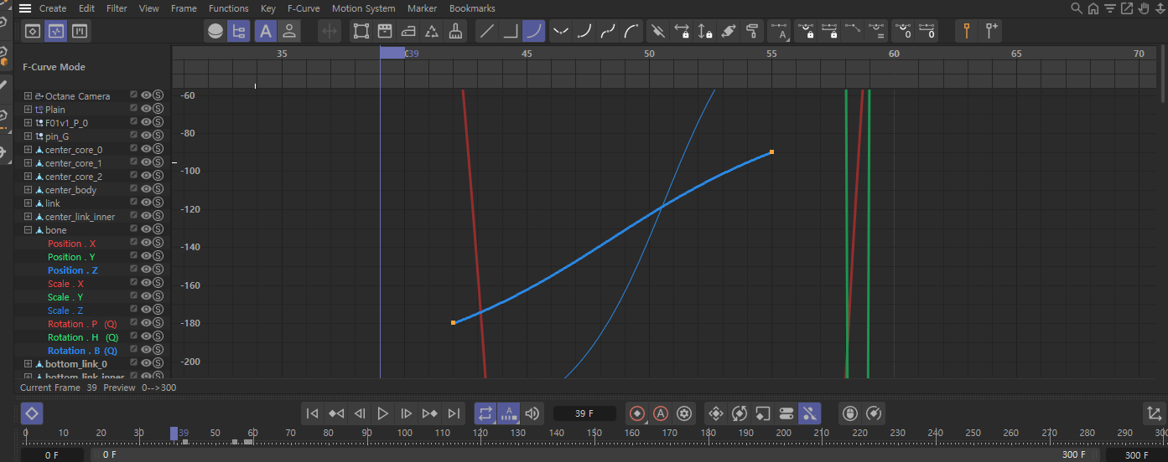Image resolution: width=1168 pixels, height=462 pixels.
Task: Click the current frame field showing 39 F
Action: click(x=584, y=413)
